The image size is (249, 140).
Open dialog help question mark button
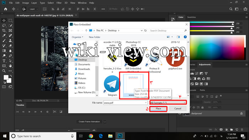(185, 37)
